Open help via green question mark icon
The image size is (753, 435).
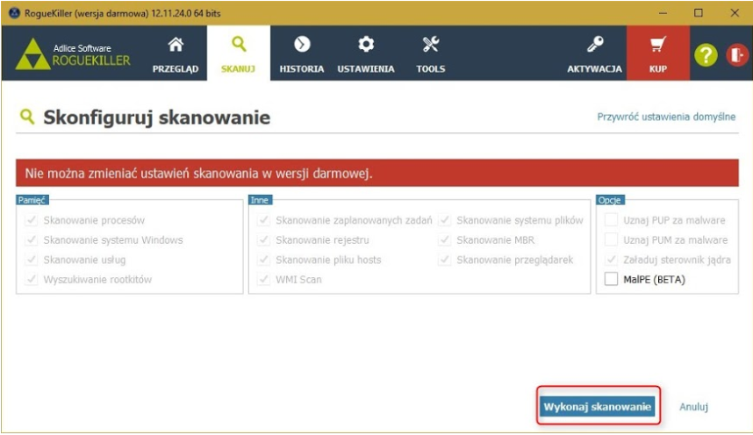click(706, 54)
